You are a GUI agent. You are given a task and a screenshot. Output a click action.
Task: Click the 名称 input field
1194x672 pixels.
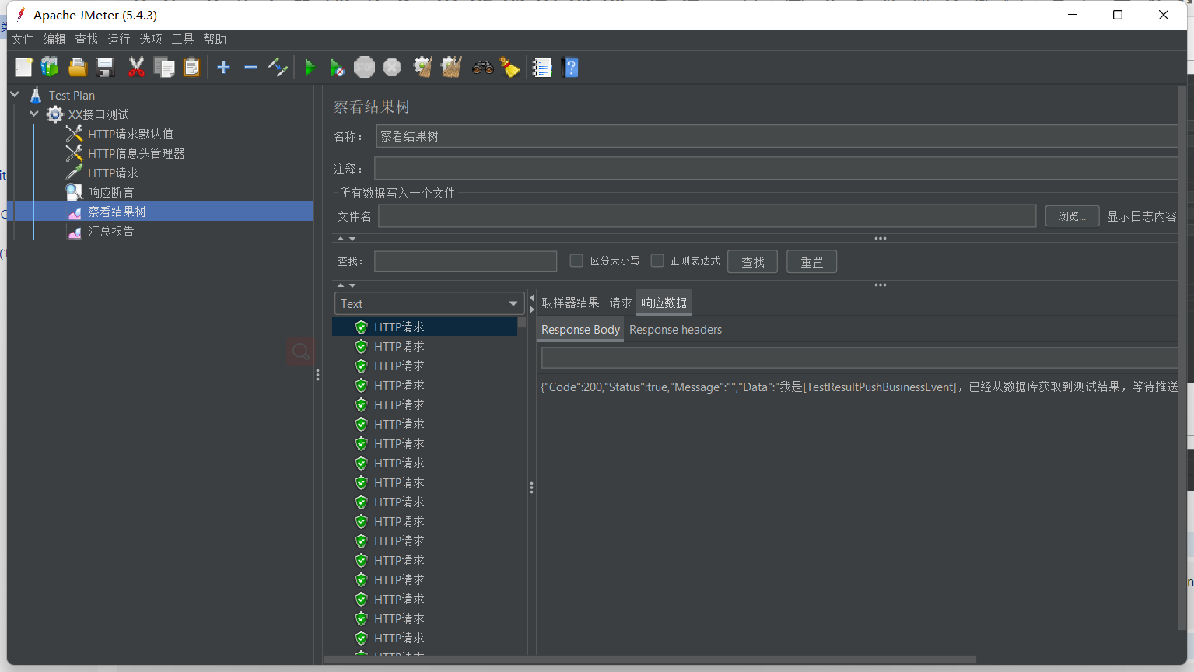(776, 136)
